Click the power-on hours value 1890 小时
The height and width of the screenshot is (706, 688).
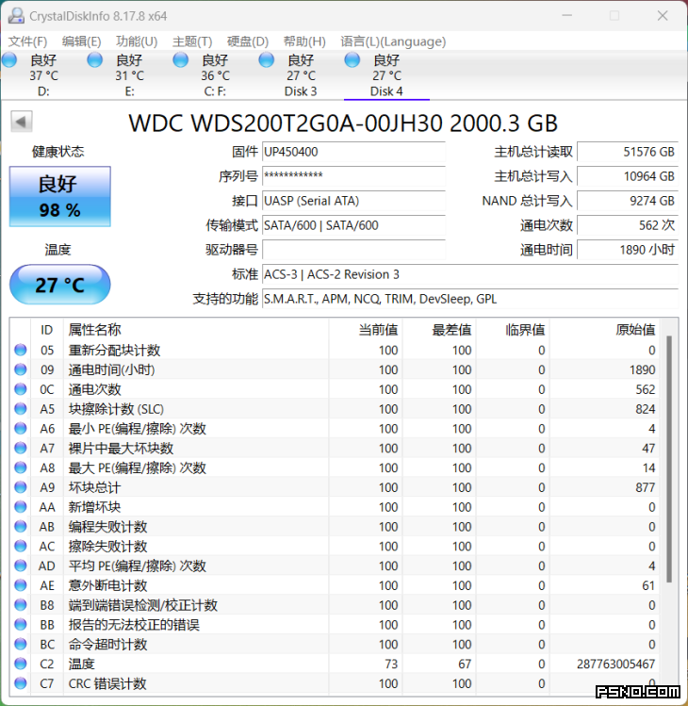628,250
